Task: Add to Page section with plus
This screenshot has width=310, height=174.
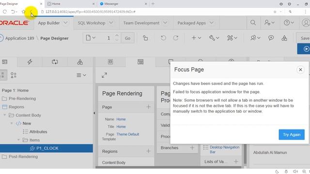Action: (148, 107)
